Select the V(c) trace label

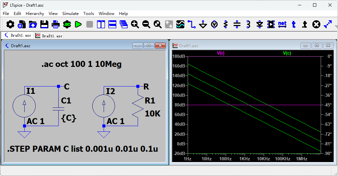287,53
